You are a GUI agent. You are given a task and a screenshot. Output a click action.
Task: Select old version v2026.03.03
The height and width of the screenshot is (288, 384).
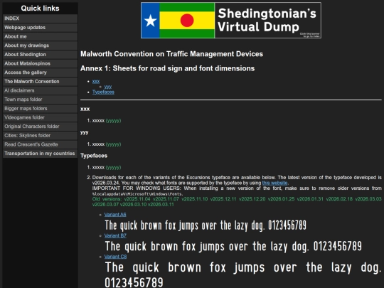[368, 199]
